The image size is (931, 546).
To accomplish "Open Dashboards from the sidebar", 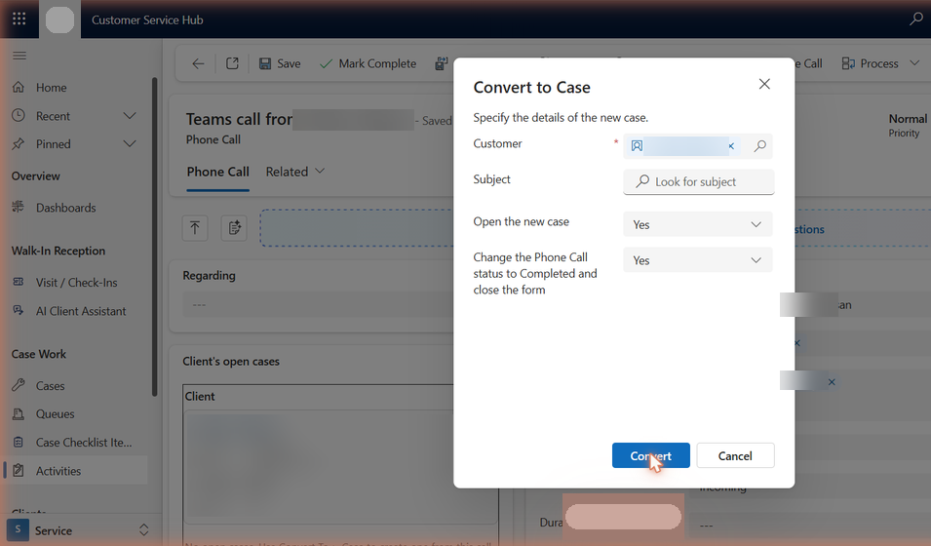I will tap(65, 208).
